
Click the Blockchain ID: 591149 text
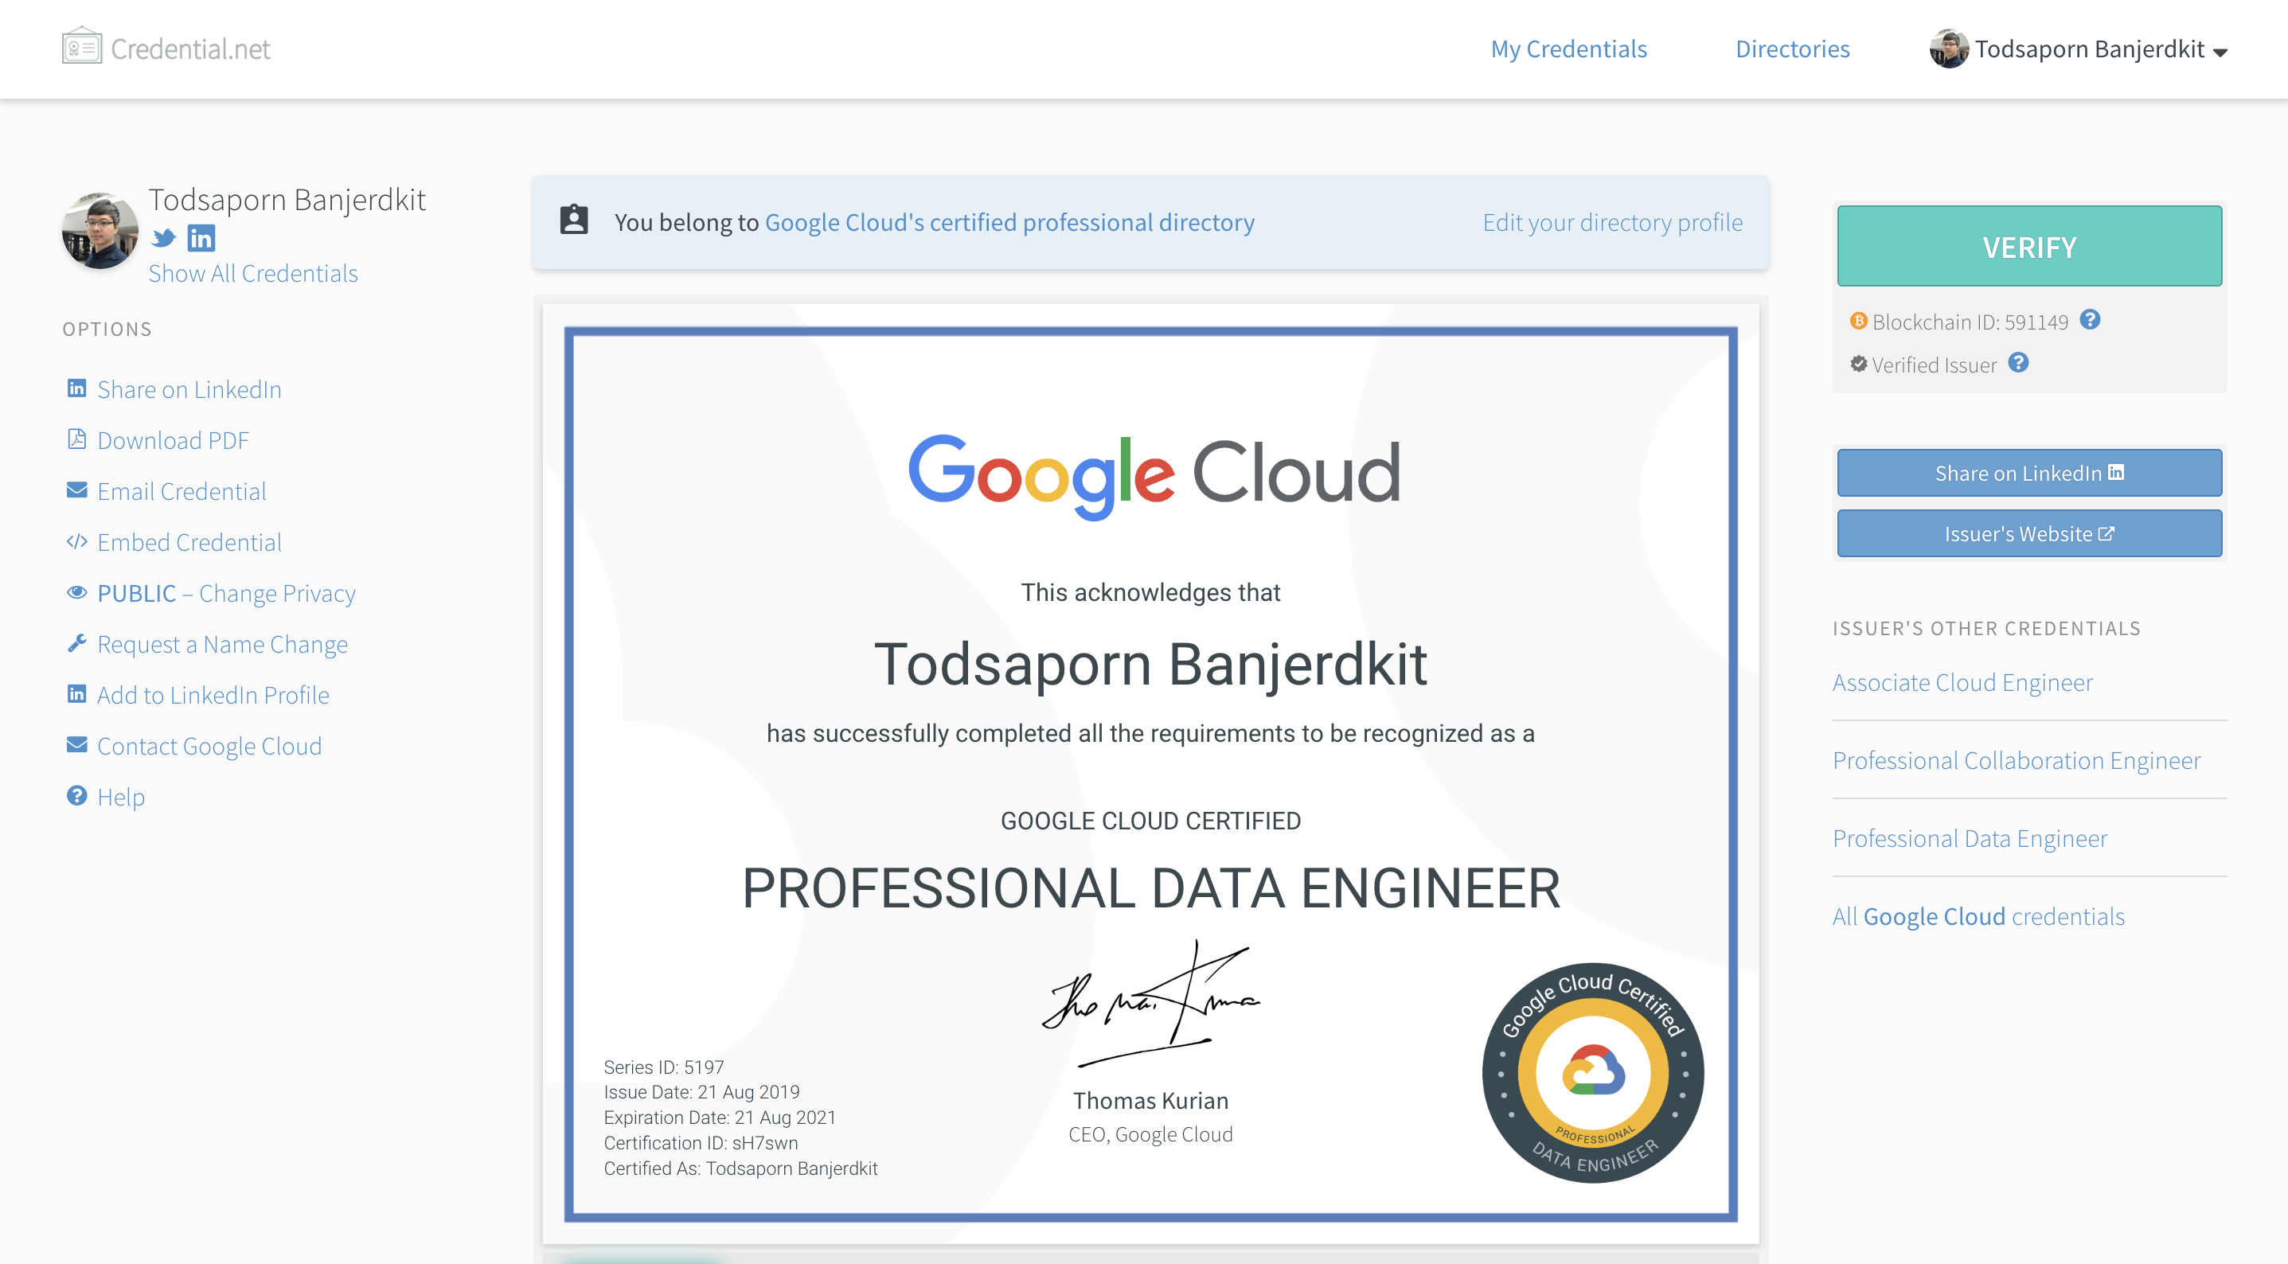click(x=1970, y=322)
